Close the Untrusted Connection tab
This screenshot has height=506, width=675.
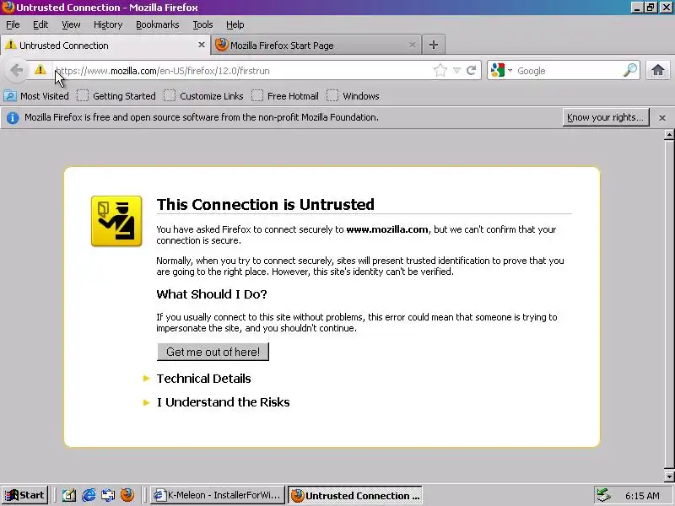click(201, 45)
